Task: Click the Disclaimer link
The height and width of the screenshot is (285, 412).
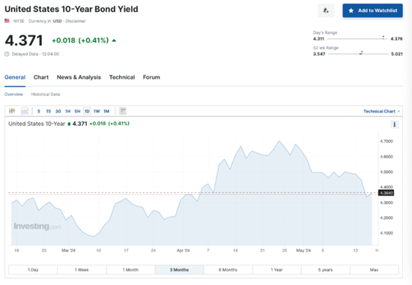Action: [76, 21]
